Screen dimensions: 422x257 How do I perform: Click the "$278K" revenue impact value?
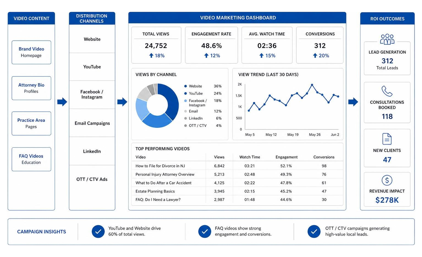point(387,200)
